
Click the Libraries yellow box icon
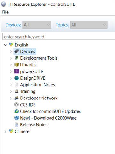pos(17,65)
